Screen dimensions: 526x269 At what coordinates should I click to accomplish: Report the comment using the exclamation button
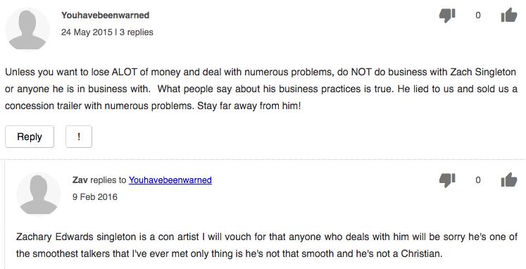[x=79, y=137]
